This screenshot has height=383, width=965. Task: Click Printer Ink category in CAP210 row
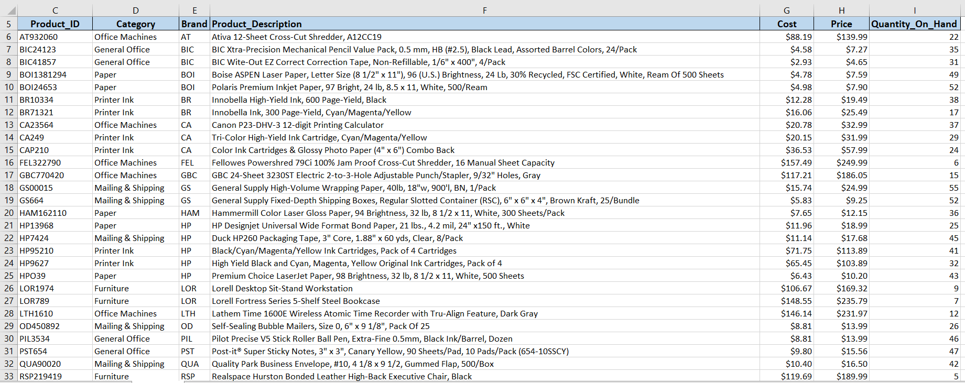(x=136, y=150)
